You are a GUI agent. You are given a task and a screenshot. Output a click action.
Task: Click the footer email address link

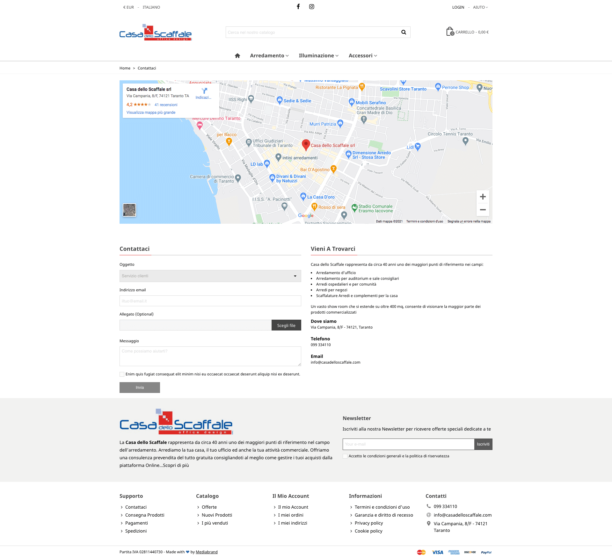pyautogui.click(x=463, y=515)
